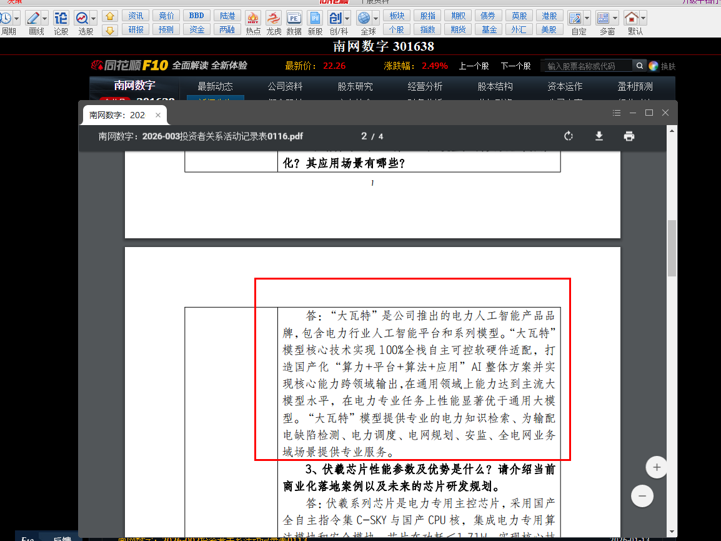Click the 默认 home icon
The width and height of the screenshot is (721, 541).
(631, 18)
